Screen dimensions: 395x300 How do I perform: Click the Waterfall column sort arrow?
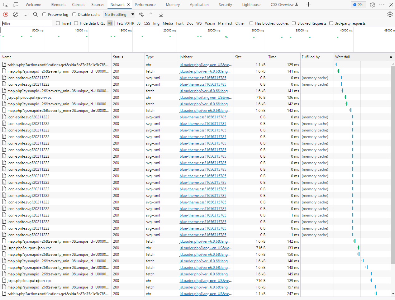coord(391,57)
